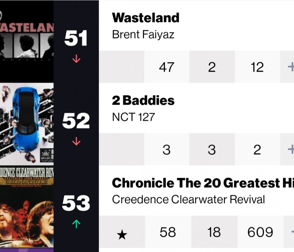Image resolution: width=294 pixels, height=252 pixels.
Task: Expand Wasteland row with plus icon
Action: 291,67
